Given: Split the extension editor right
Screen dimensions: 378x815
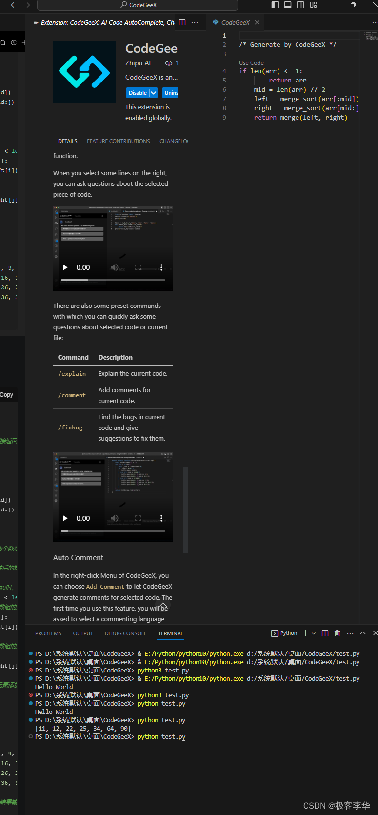Looking at the screenshot, I should click(x=182, y=22).
